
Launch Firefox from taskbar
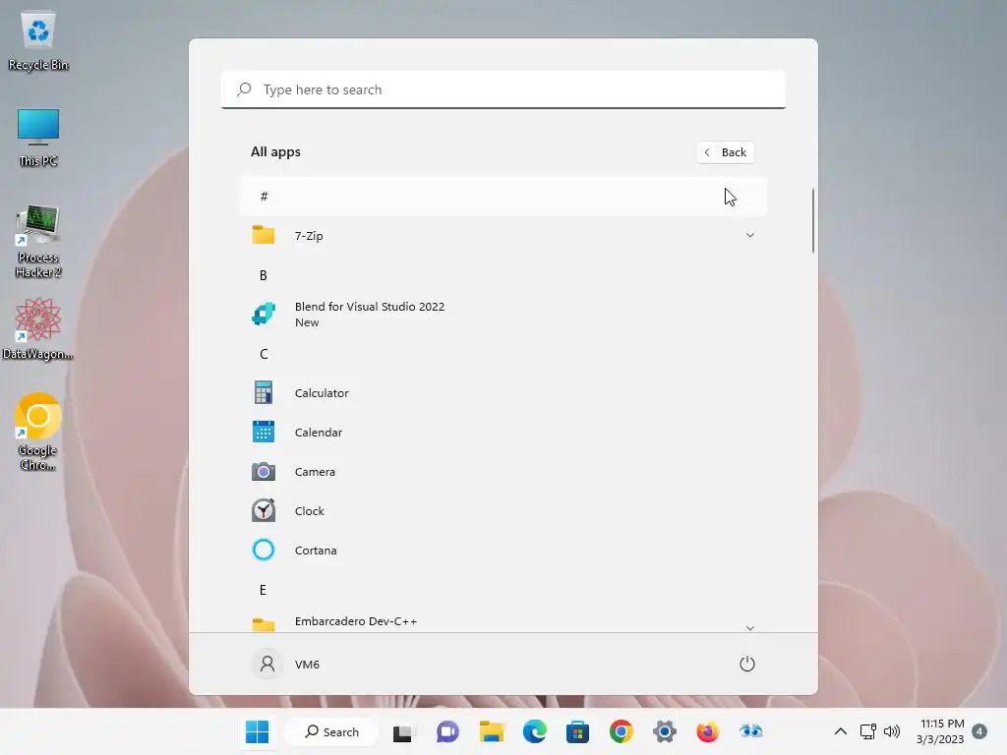(708, 731)
